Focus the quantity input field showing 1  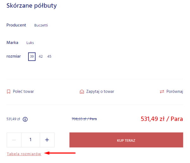pos(30,140)
